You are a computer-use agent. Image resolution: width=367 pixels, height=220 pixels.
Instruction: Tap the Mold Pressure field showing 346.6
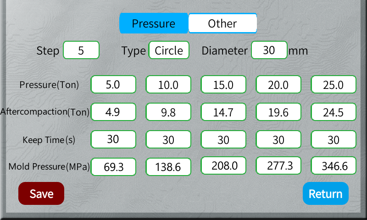coord(334,166)
